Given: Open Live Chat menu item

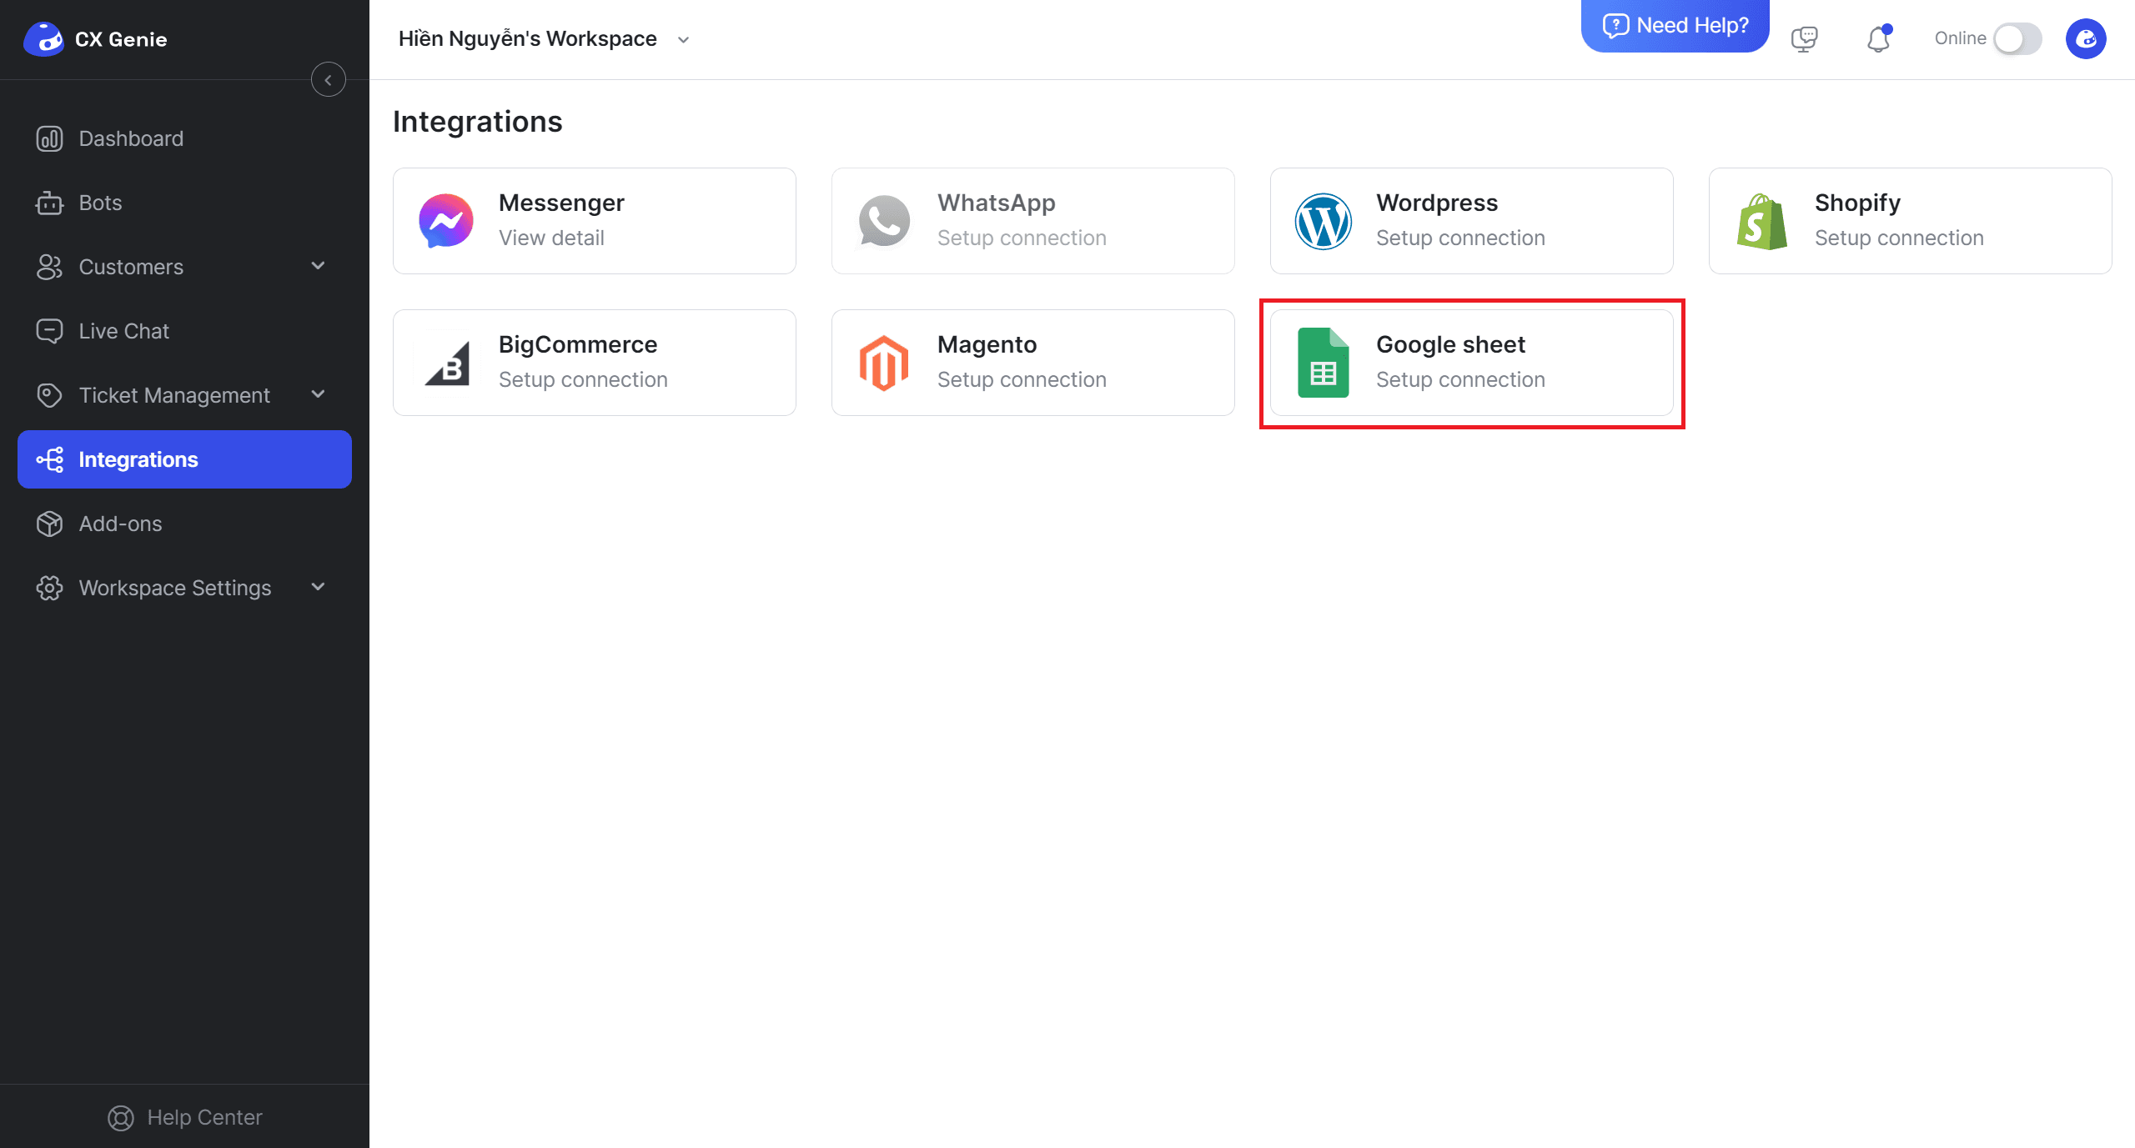Looking at the screenshot, I should (184, 331).
